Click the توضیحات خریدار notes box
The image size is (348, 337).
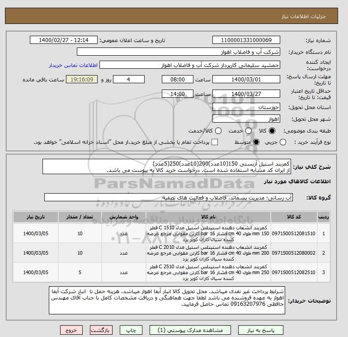(x=167, y=300)
